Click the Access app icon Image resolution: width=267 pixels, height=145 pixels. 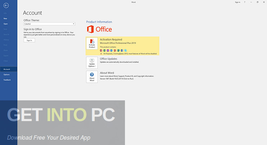pos(101,50)
